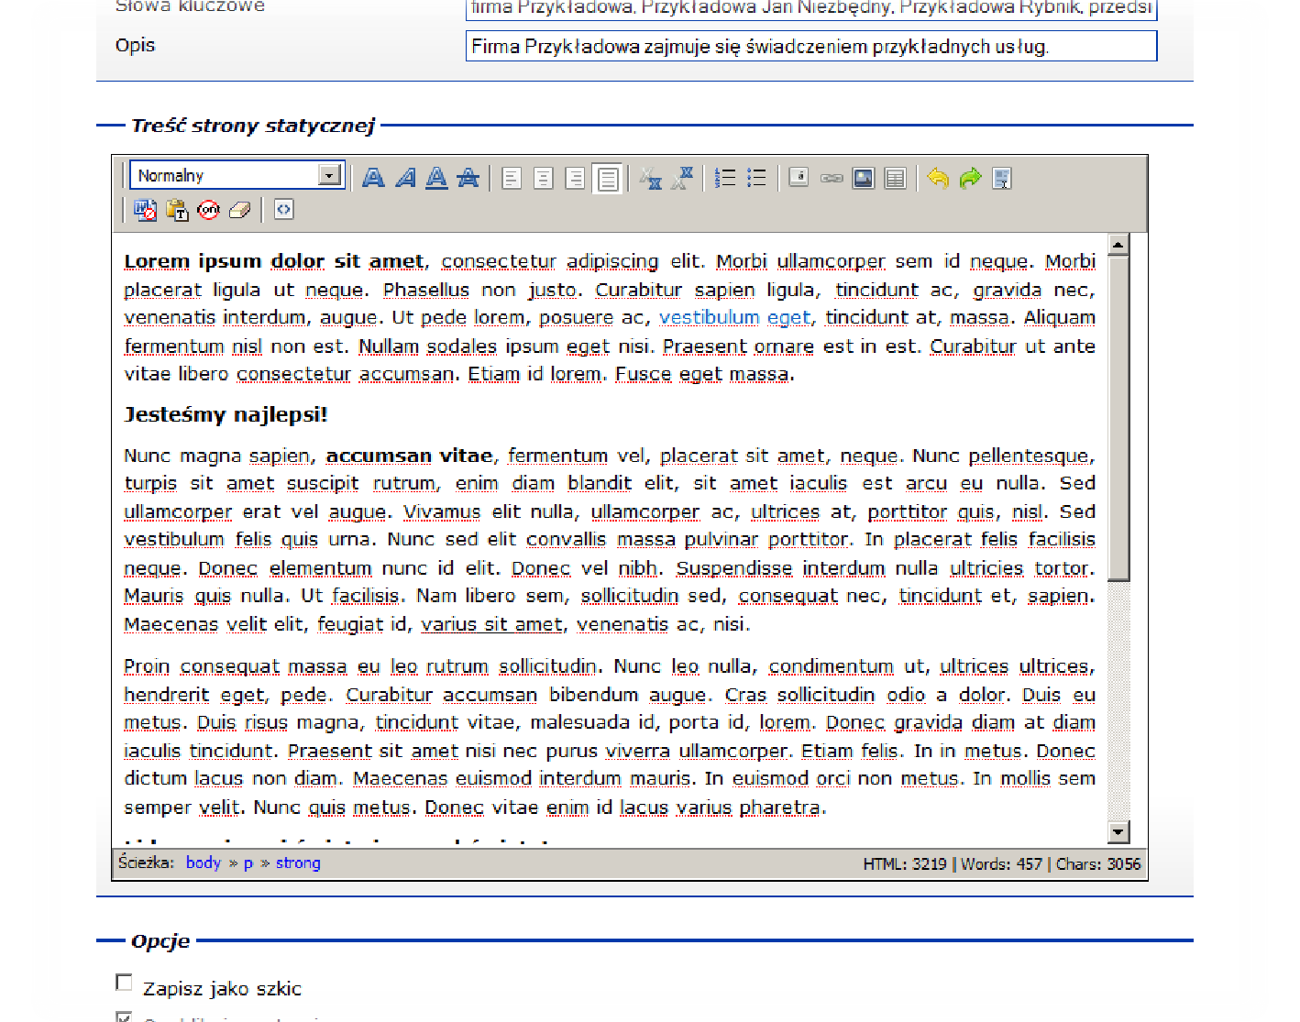
Task: Click the select-all icon after redo
Action: [1002, 178]
